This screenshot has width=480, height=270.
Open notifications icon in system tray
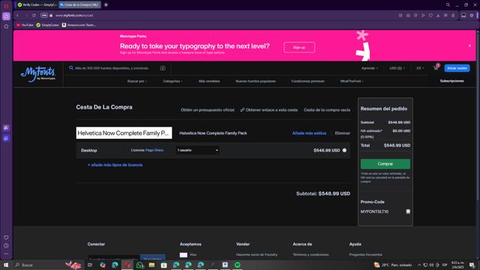(472, 265)
